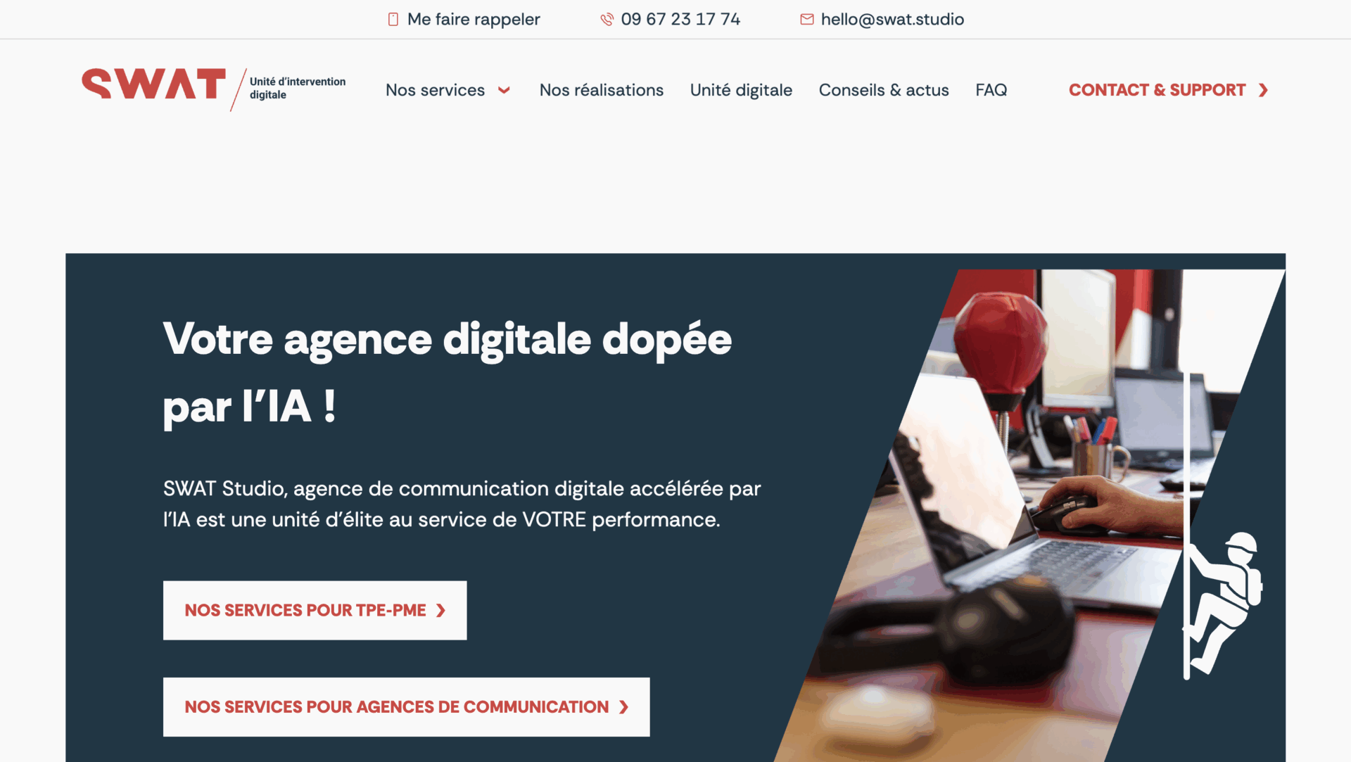Click the phone icon beside Me faire rappeler
Screen dimensions: 1351x762
(x=393, y=20)
